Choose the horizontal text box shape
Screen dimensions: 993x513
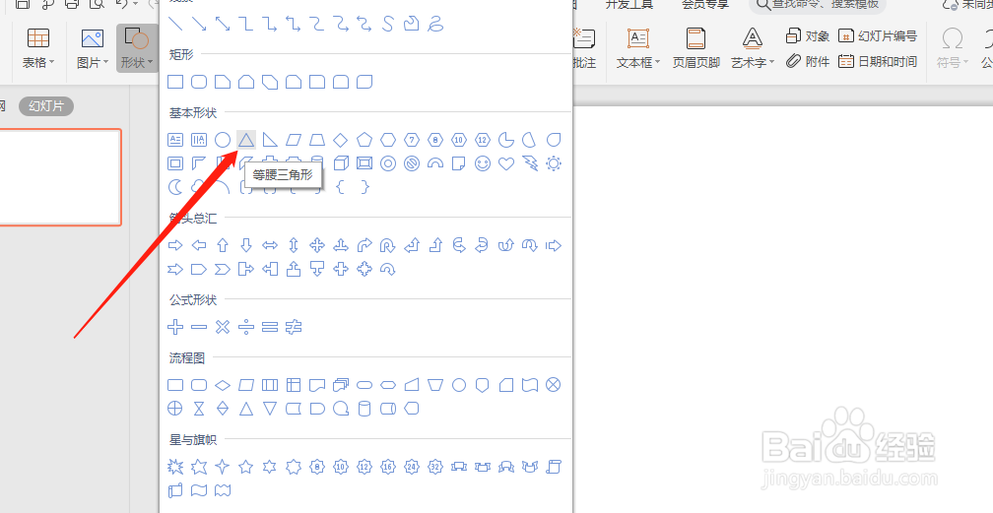click(175, 140)
